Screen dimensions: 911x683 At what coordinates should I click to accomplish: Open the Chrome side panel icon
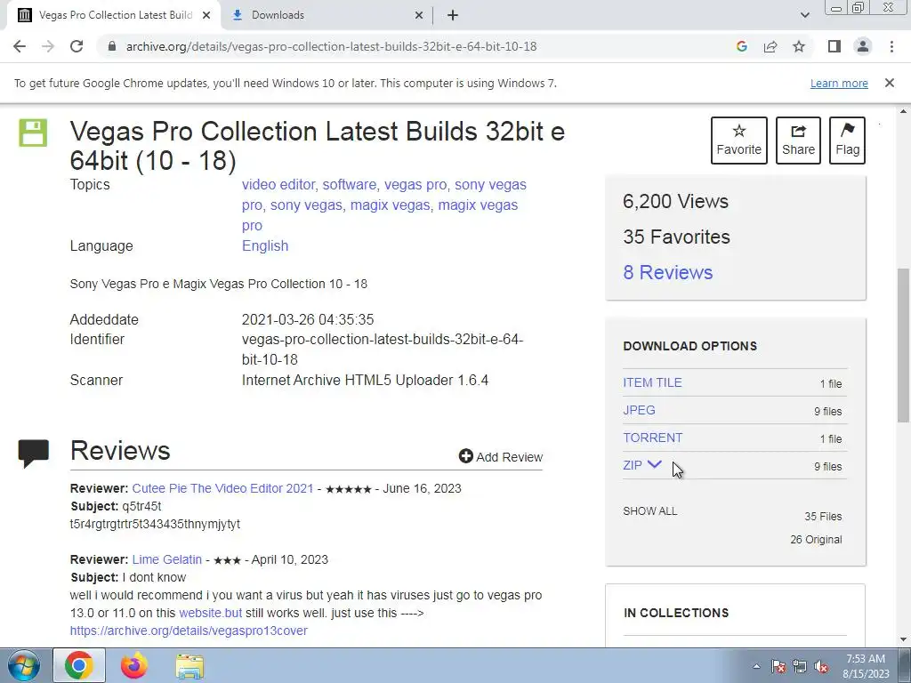(834, 46)
